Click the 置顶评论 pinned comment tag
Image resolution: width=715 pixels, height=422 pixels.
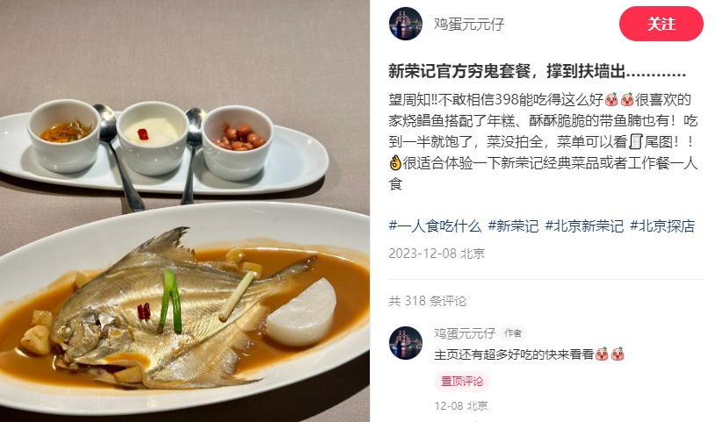point(461,381)
